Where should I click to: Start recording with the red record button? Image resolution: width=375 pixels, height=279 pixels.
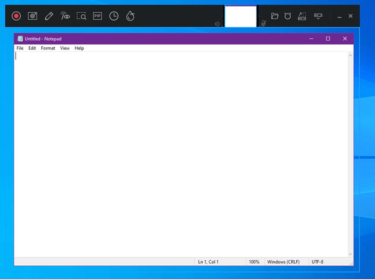[16, 16]
